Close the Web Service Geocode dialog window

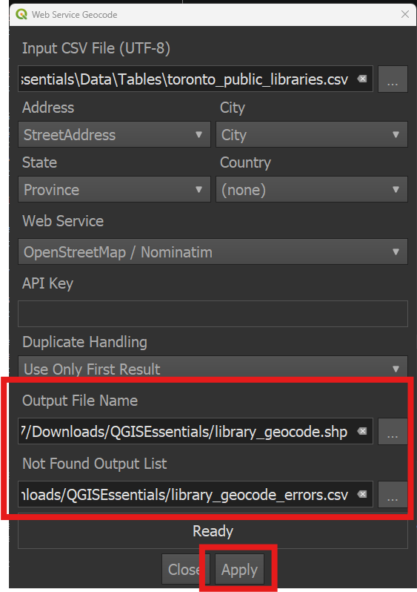point(405,14)
